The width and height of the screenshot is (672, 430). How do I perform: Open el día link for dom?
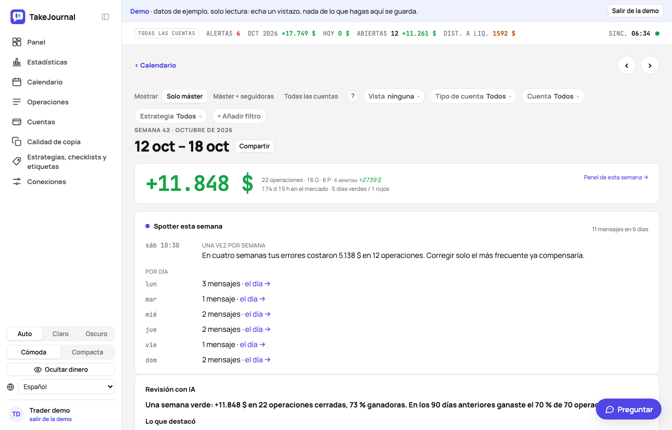click(258, 360)
